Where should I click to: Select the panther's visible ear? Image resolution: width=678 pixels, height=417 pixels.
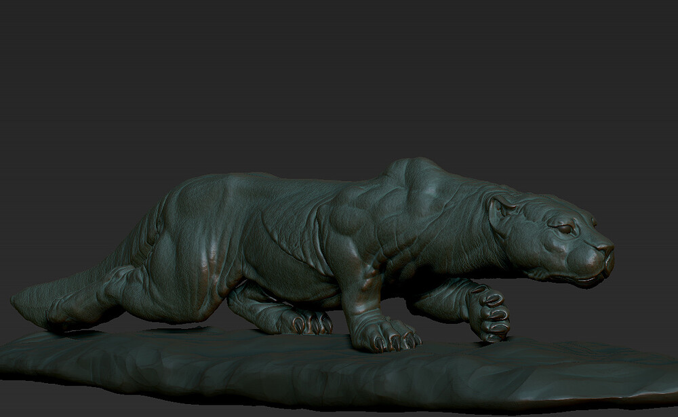tap(501, 210)
